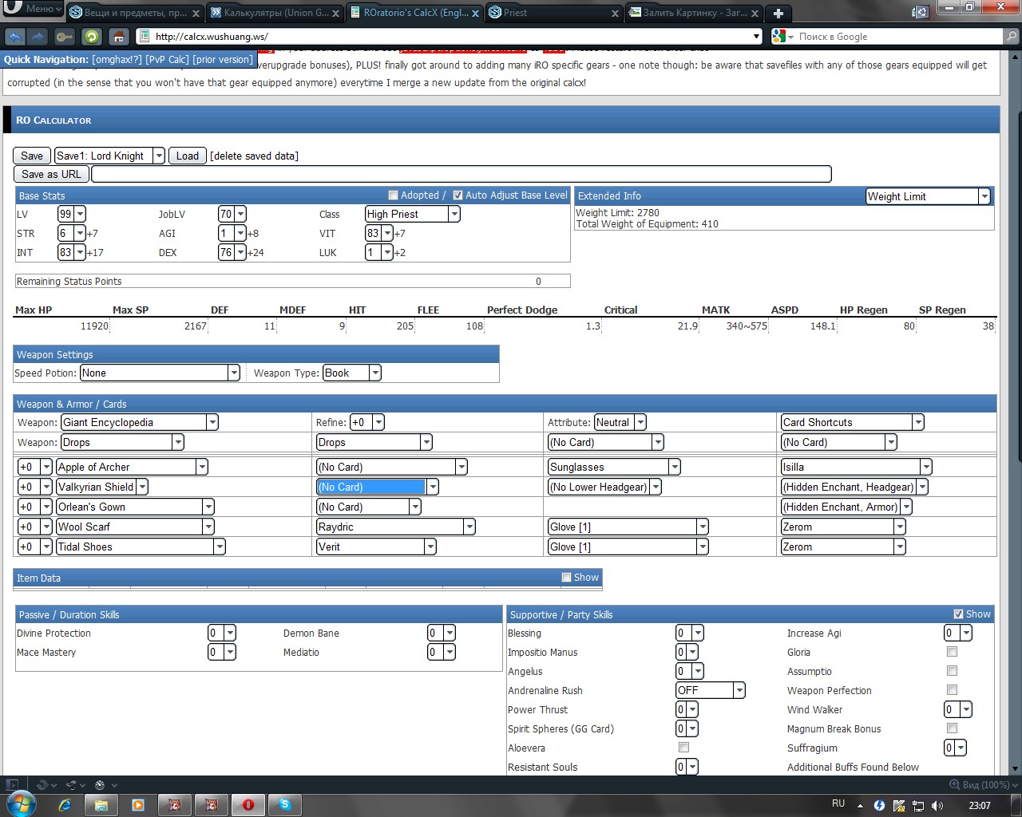Enable the Gloria checkbox
Viewport: 1022px width, 817px height.
click(x=952, y=652)
